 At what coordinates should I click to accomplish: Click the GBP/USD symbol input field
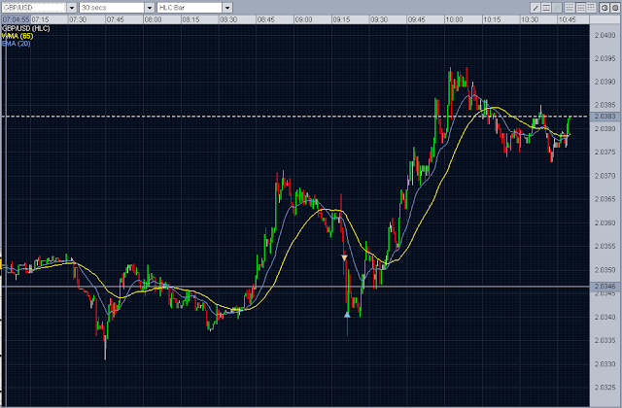(34, 8)
